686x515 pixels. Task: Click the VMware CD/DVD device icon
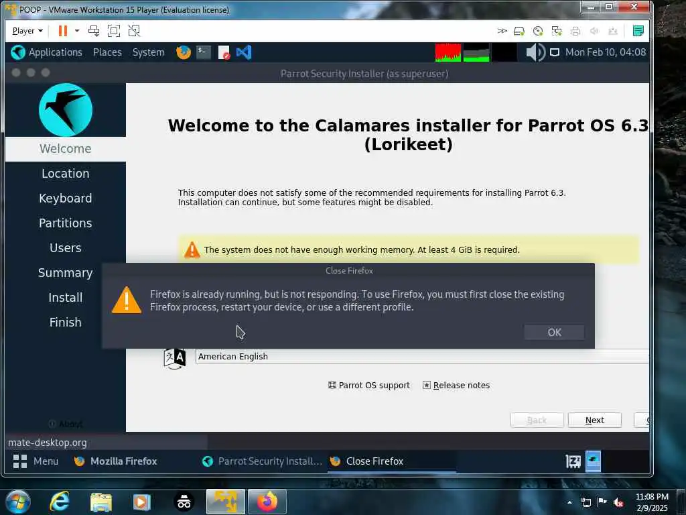pyautogui.click(x=538, y=31)
